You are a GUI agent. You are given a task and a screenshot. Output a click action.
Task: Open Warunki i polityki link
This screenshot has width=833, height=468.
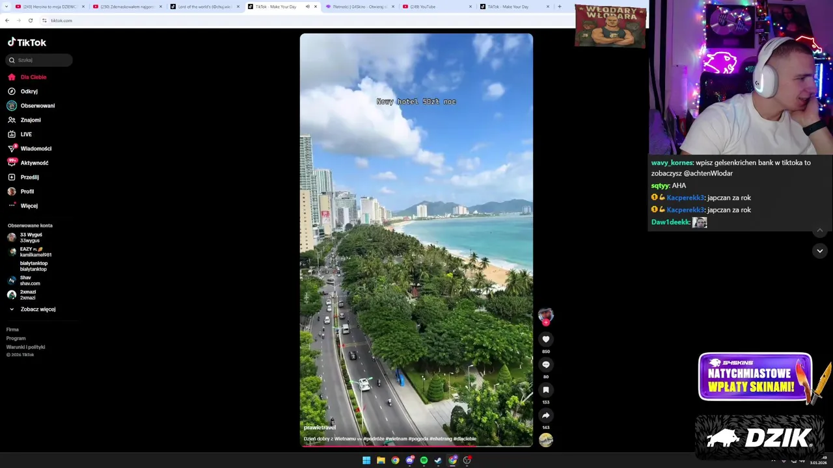[25, 347]
